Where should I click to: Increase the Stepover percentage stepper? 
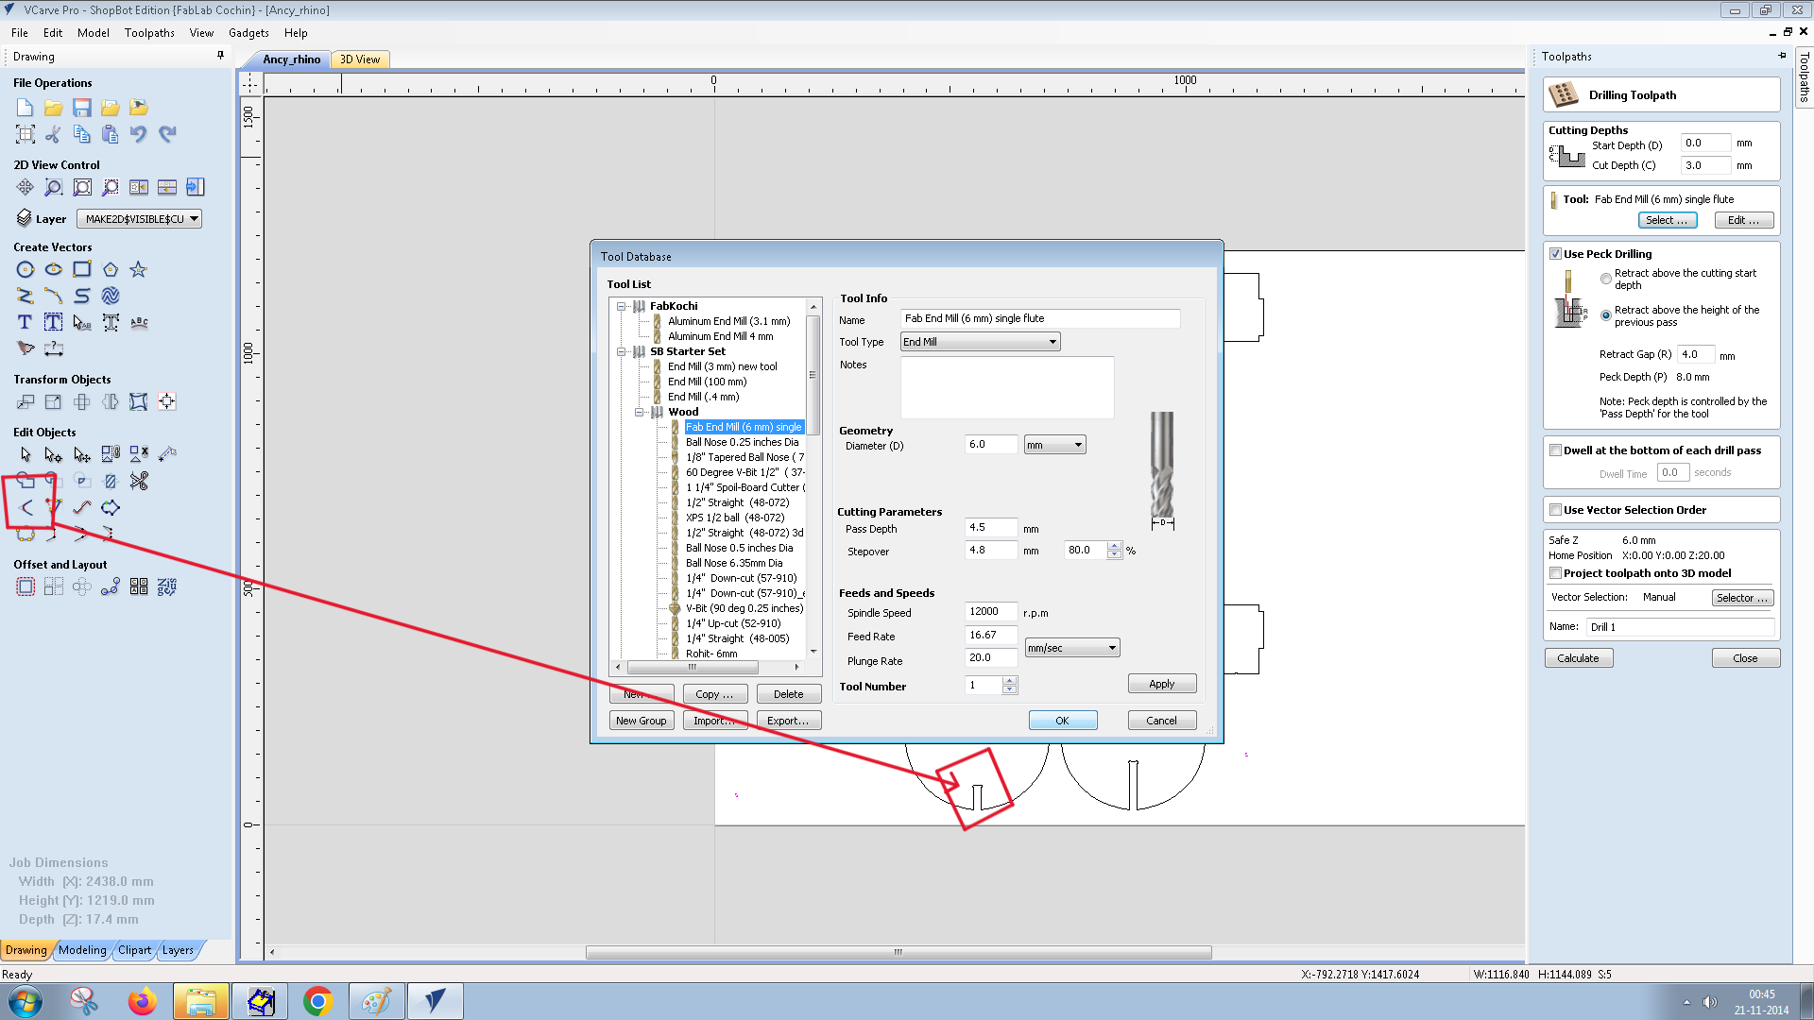(1115, 546)
